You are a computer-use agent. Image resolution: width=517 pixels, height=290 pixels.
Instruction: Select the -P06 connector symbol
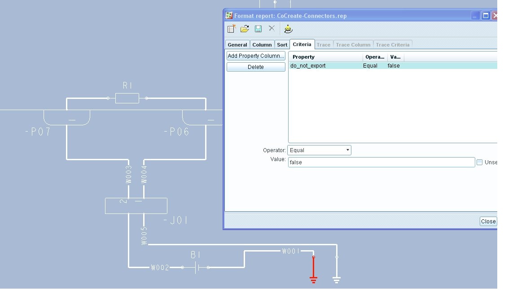[202, 117]
